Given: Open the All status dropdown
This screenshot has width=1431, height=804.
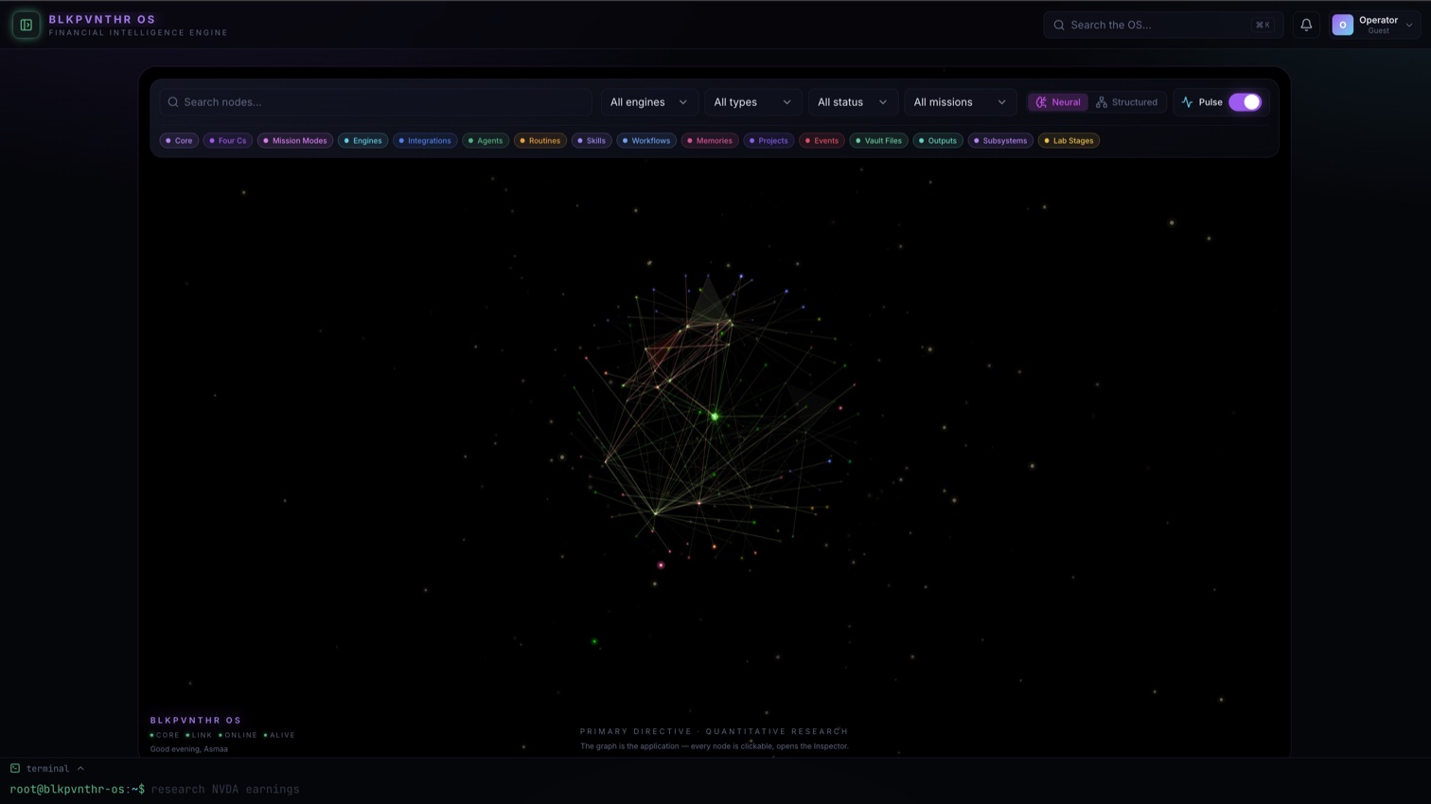Looking at the screenshot, I should [853, 102].
